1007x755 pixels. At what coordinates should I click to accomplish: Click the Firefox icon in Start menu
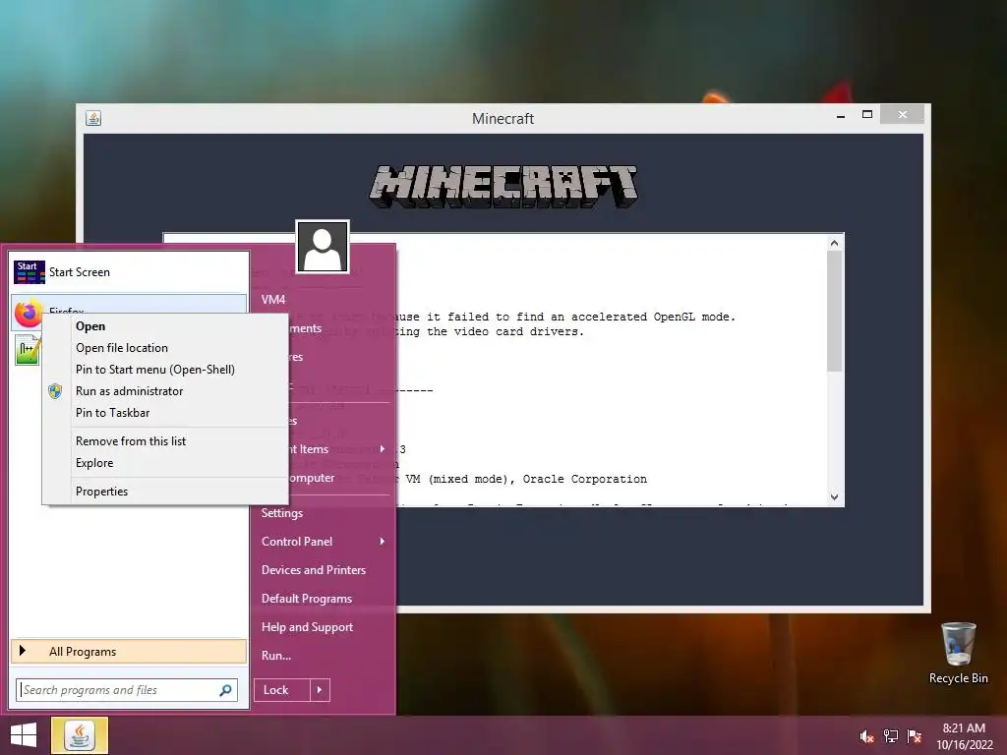[28, 314]
